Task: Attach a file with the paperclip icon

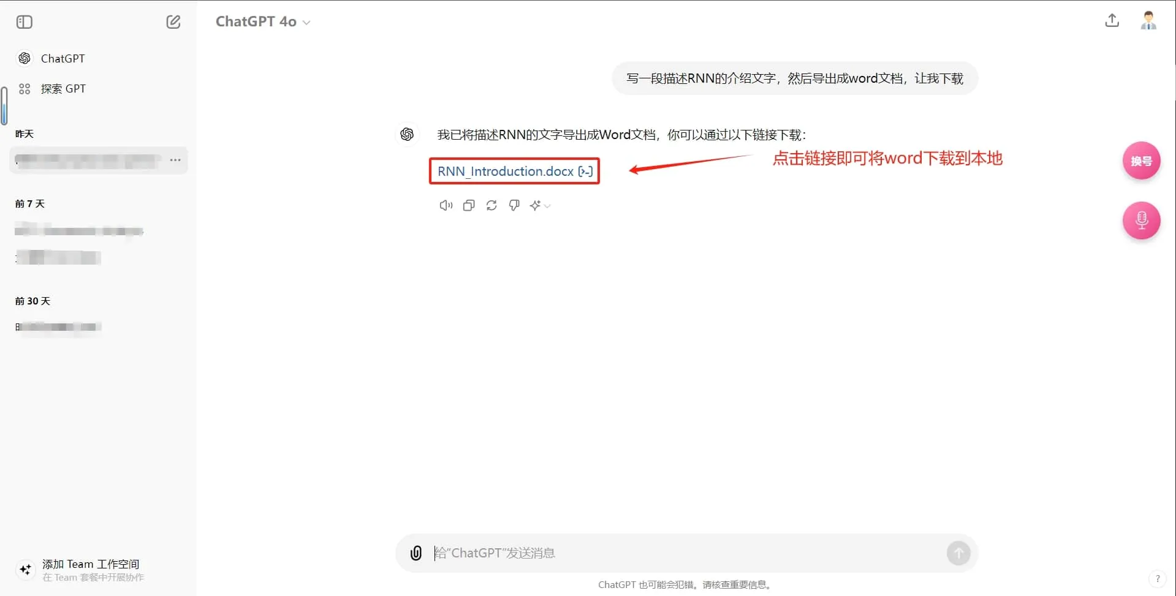Action: click(415, 553)
